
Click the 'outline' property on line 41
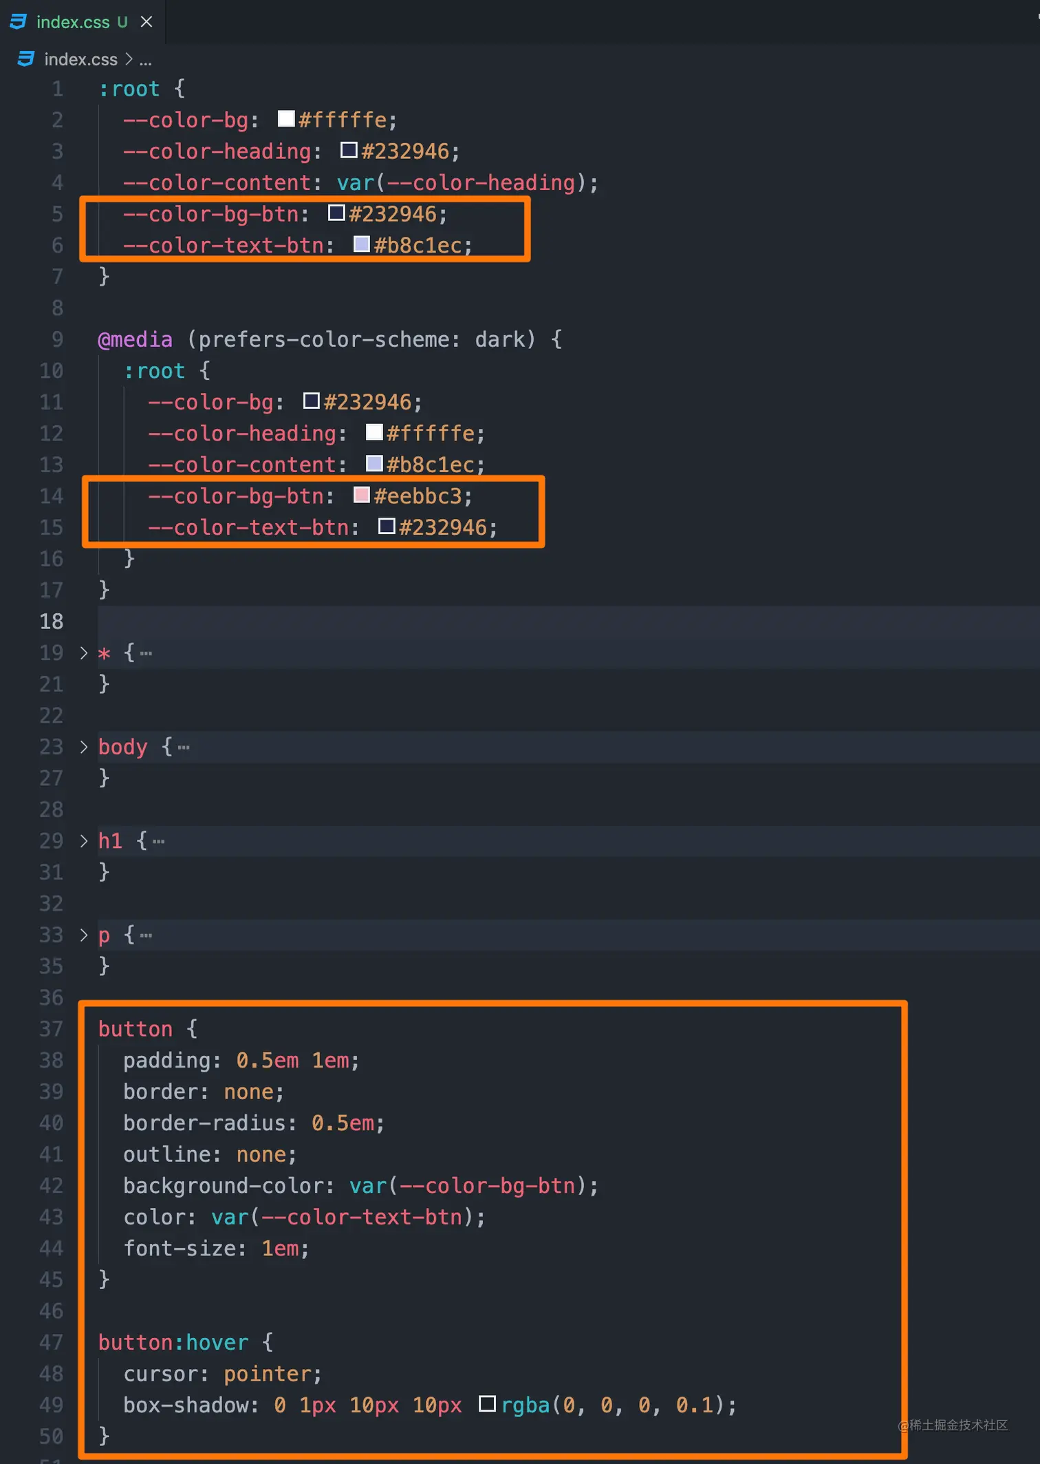166,1154
